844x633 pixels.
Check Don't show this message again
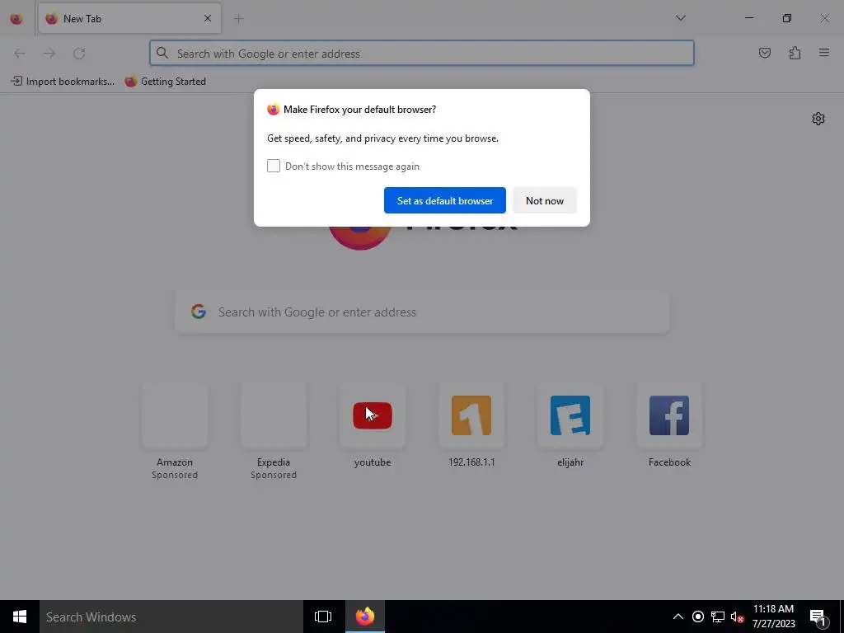click(274, 166)
